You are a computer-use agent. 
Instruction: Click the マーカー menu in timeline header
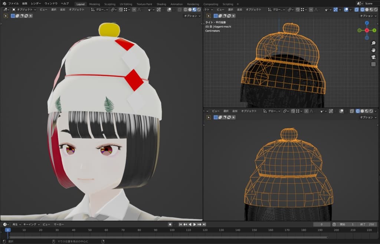(x=59, y=224)
